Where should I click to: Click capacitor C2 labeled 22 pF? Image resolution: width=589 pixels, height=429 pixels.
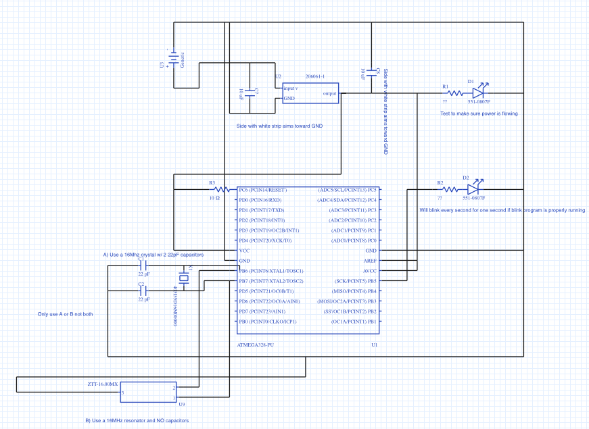point(142,291)
